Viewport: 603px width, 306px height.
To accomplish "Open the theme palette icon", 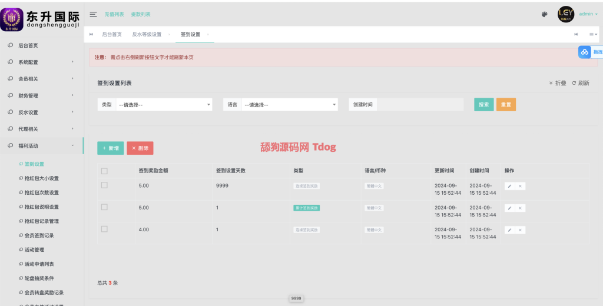I will (545, 15).
